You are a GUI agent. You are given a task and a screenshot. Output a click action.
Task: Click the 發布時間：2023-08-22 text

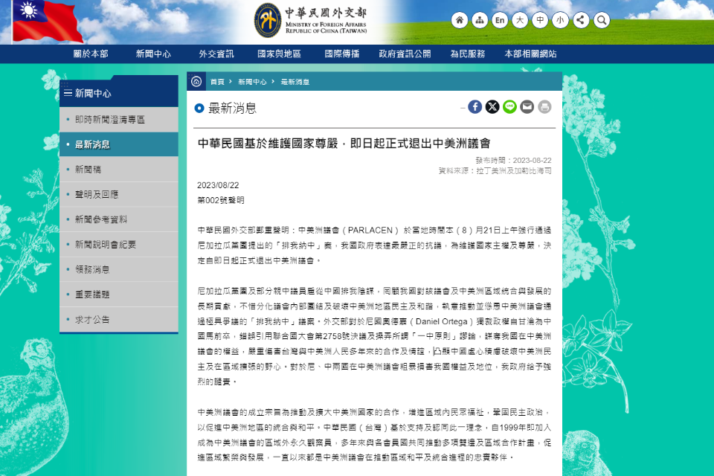[513, 161]
